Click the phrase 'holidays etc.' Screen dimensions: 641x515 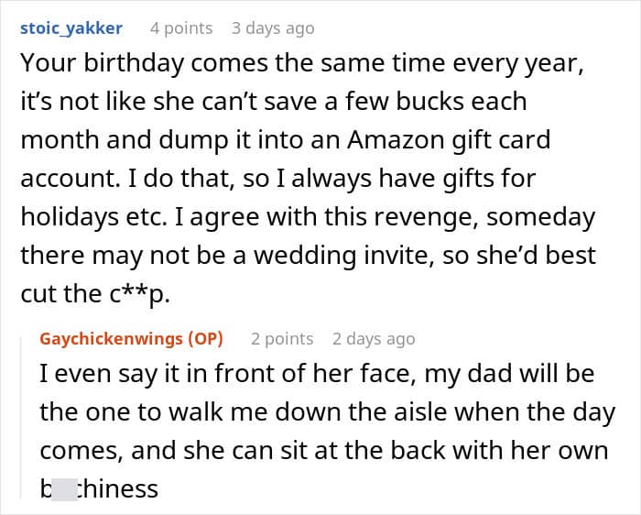[94, 217]
